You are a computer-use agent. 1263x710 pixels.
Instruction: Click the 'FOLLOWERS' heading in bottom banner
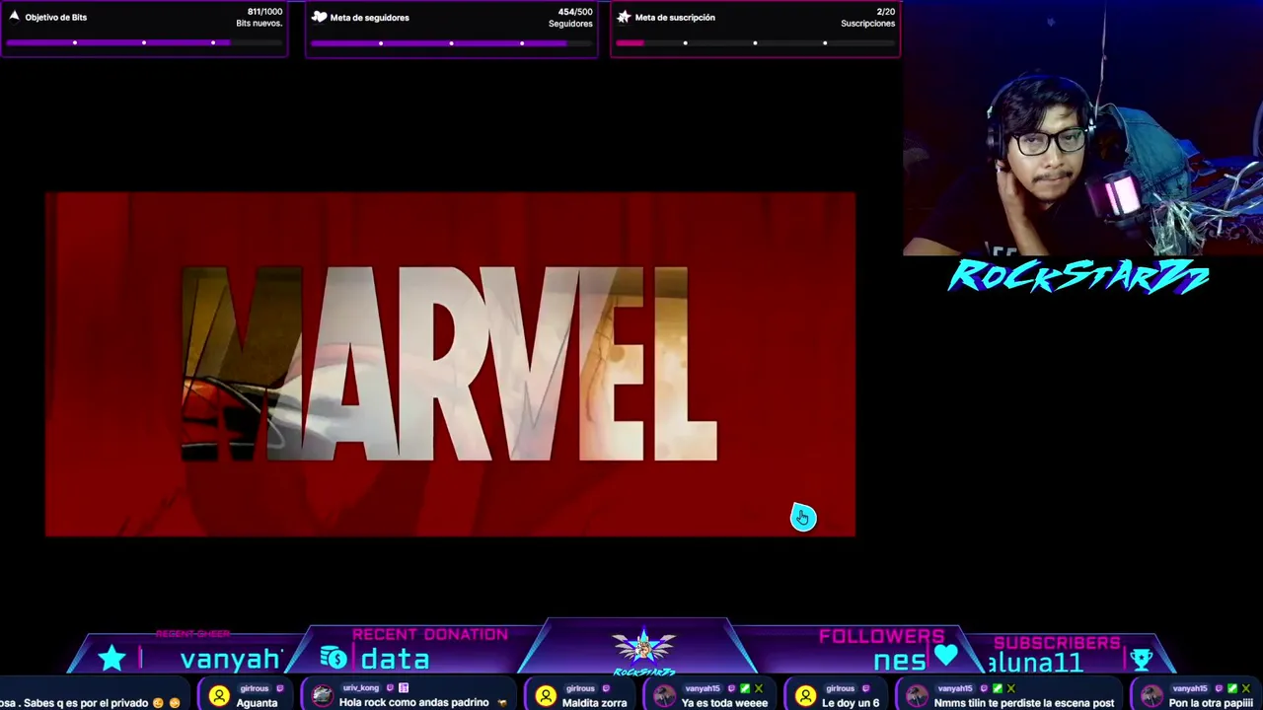(881, 636)
